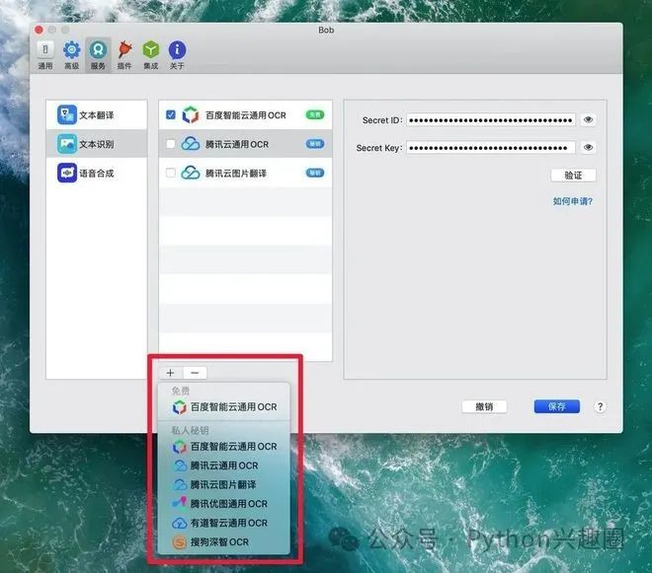This screenshot has width=652, height=573.
Task: Choose 腾讯云通用 OCR from popup menu
Action: 224,466
